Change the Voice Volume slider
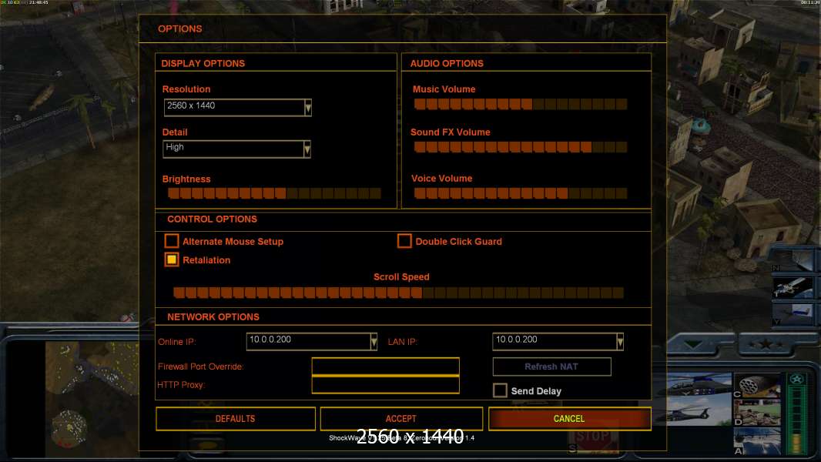This screenshot has width=821, height=462. (x=521, y=193)
